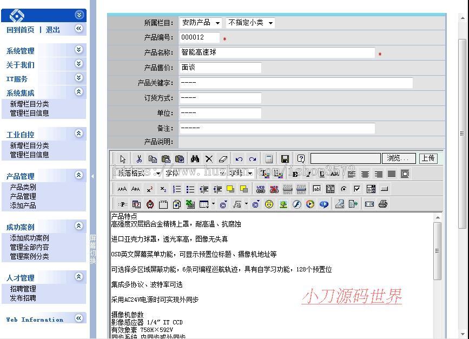Click the save floppy disk icon
The image size is (469, 339).
(285, 159)
